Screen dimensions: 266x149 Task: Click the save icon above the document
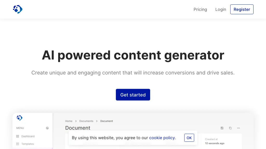(222, 128)
